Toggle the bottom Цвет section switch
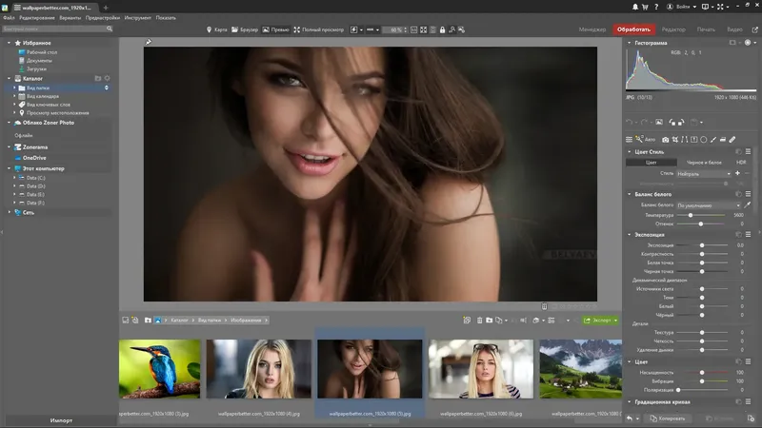This screenshot has height=428, width=762. 739,361
